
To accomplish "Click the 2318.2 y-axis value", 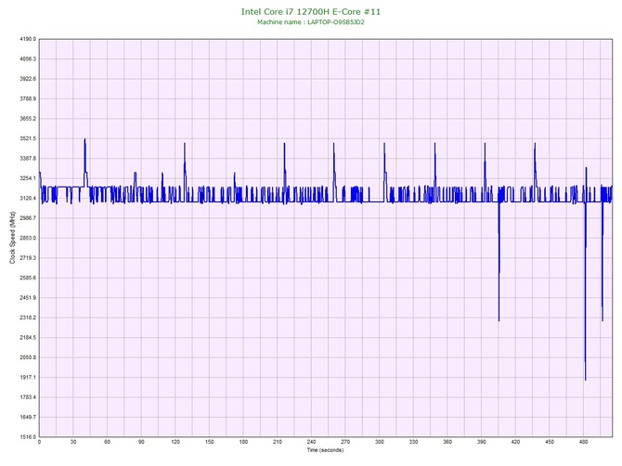I will click(x=28, y=317).
